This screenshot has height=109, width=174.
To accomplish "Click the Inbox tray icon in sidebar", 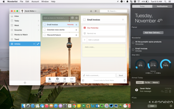I will 12,16.
